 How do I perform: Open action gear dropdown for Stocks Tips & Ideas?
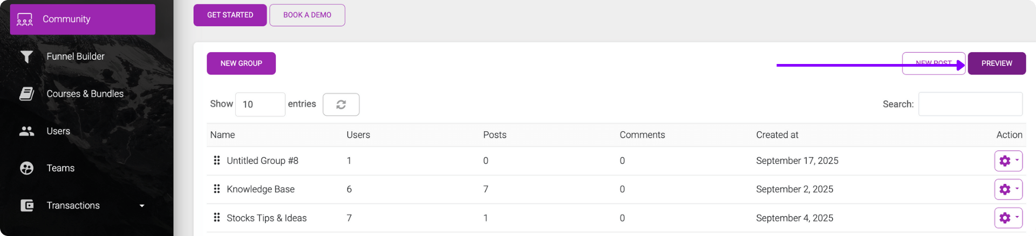pos(1008,218)
